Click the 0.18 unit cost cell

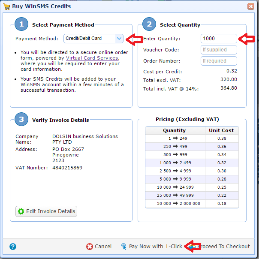pos(222,204)
